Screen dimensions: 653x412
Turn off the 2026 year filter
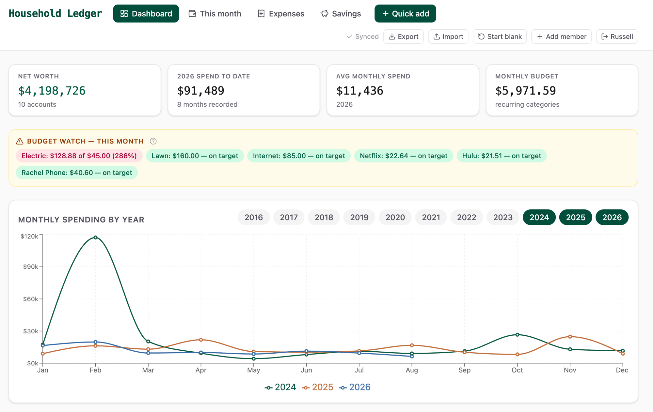coord(612,217)
